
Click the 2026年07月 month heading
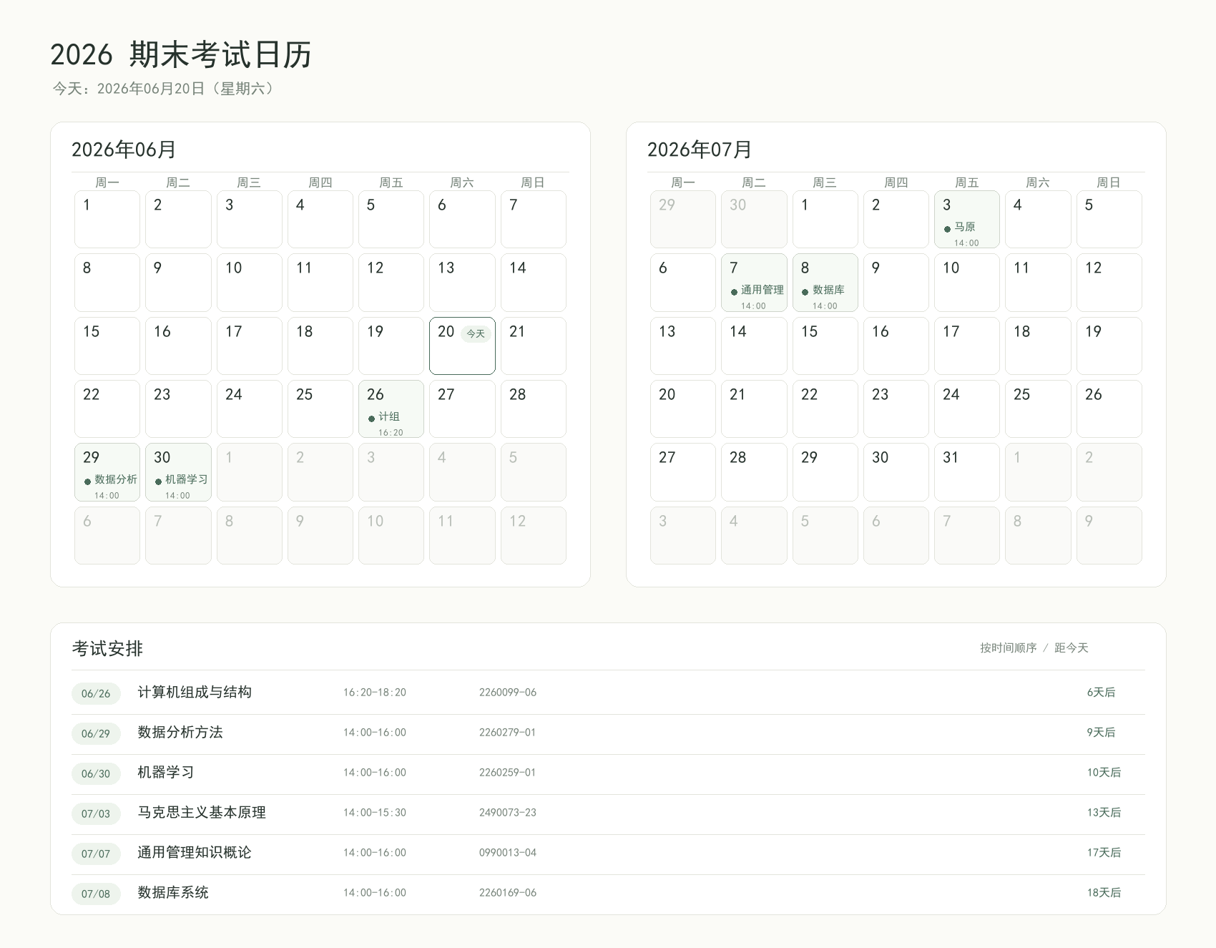700,150
